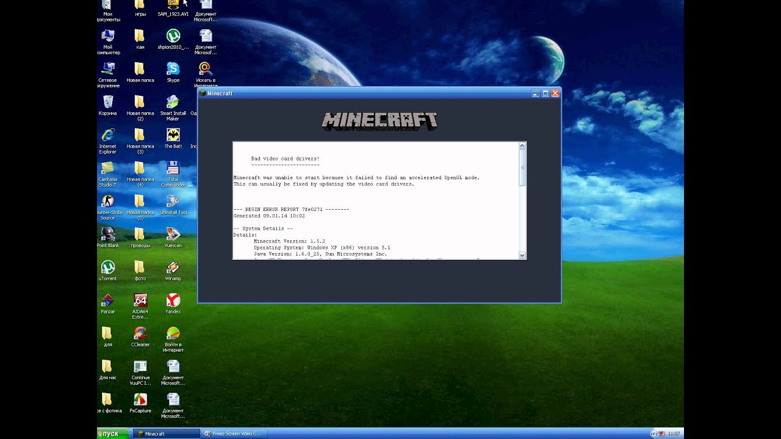Image resolution: width=781 pixels, height=439 pixels.
Task: Open Uninstall Tool shortcut
Action: 173,204
